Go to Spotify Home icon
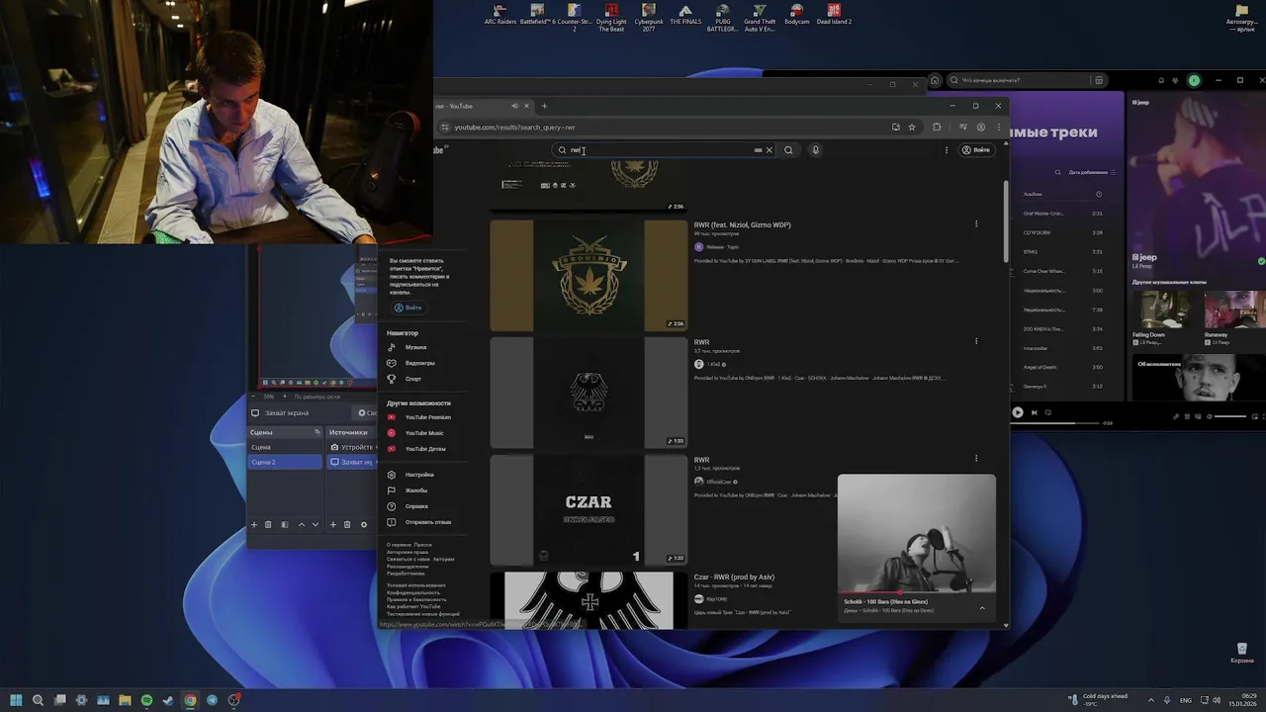The width and height of the screenshot is (1266, 712). [935, 80]
